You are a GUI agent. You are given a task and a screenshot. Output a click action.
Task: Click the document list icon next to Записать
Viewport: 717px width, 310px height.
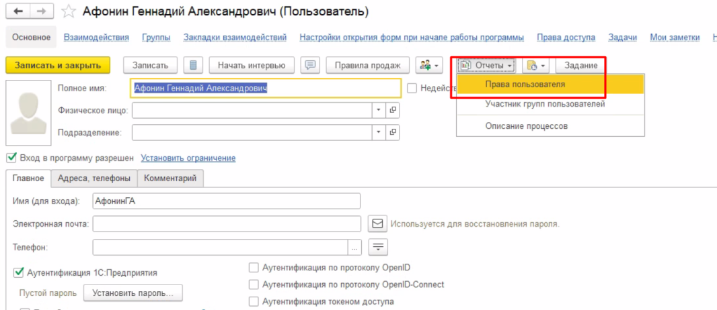click(194, 65)
